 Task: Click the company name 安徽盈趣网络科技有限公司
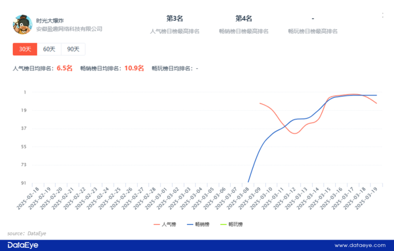(x=69, y=29)
